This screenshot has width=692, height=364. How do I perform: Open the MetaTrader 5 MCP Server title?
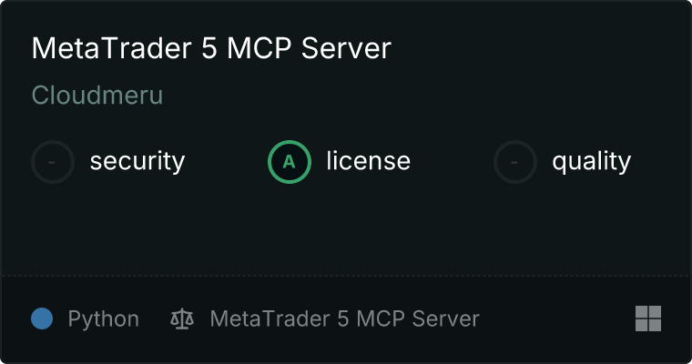point(211,48)
